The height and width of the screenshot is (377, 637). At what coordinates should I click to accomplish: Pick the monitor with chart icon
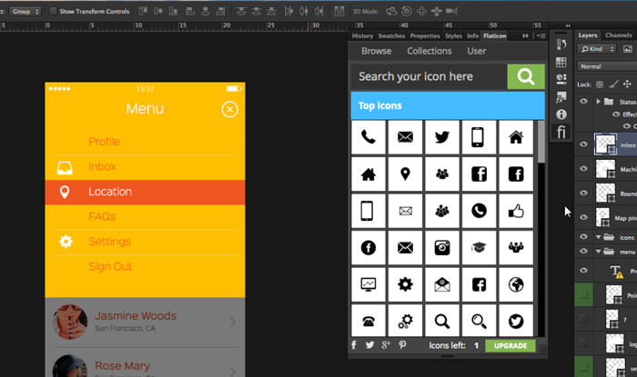click(x=368, y=284)
